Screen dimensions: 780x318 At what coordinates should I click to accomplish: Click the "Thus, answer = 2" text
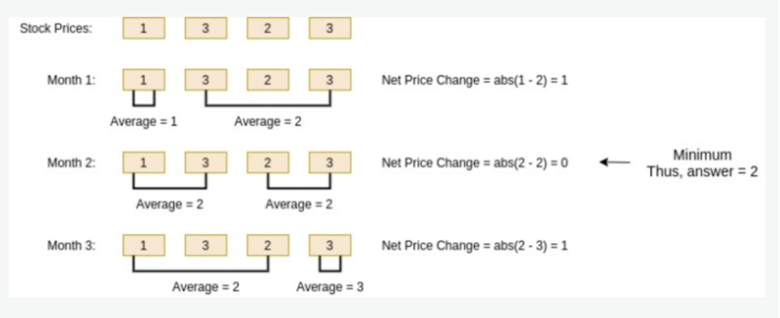[x=702, y=172]
